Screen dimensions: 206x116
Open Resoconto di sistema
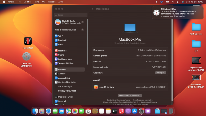point(130,95)
